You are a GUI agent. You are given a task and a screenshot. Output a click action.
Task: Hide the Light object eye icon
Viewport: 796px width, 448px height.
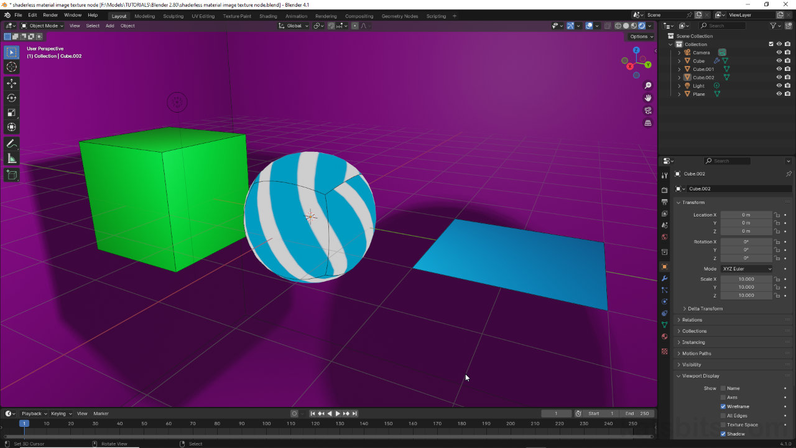pyautogui.click(x=779, y=86)
